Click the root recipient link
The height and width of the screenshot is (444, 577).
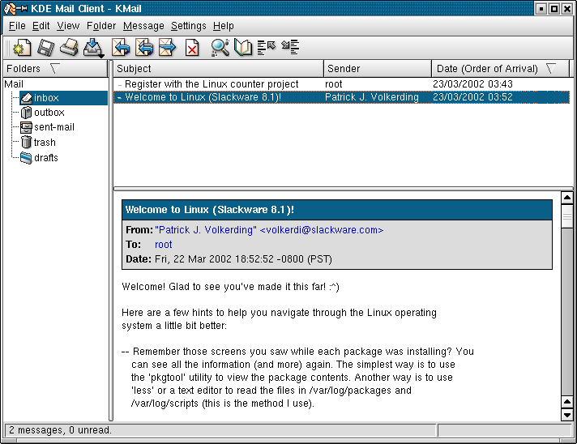coord(164,245)
